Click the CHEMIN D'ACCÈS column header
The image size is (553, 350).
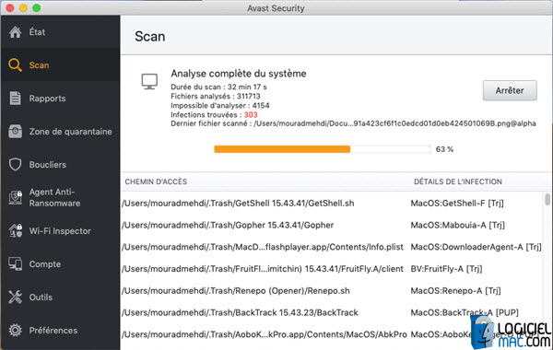(156, 181)
